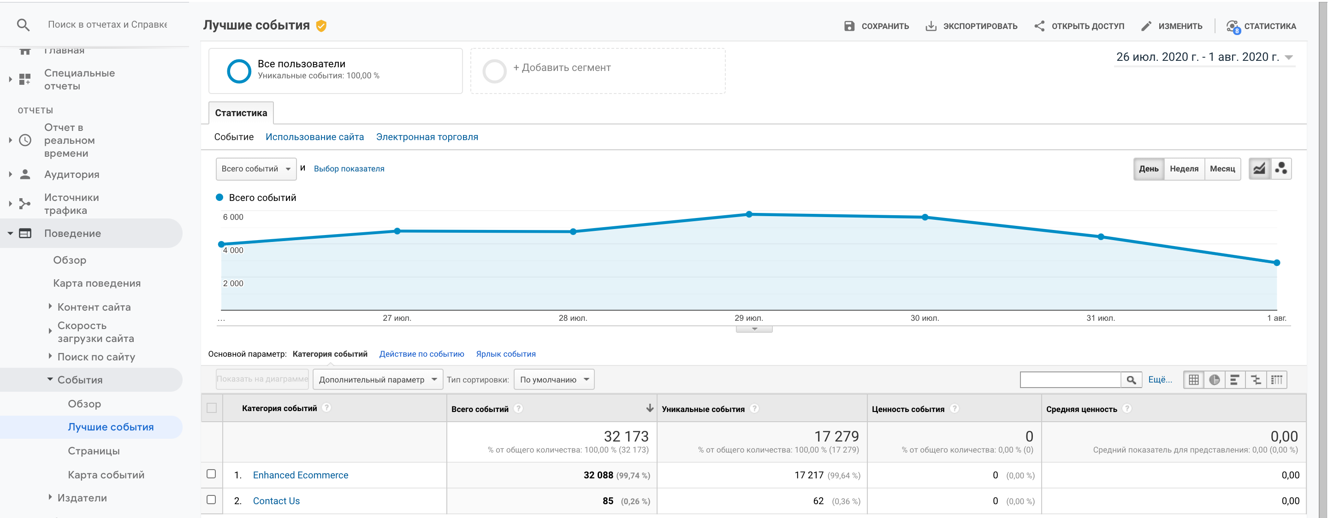Click the search magnifier icon in sidebar

23,25
